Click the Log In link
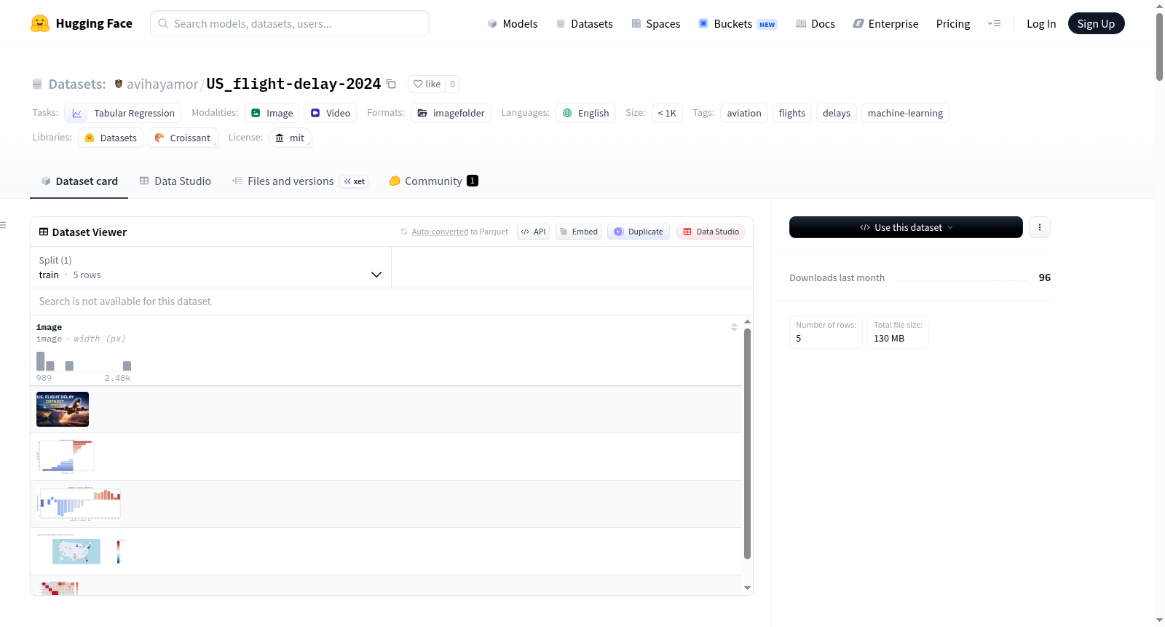1165x627 pixels. [x=1041, y=23]
